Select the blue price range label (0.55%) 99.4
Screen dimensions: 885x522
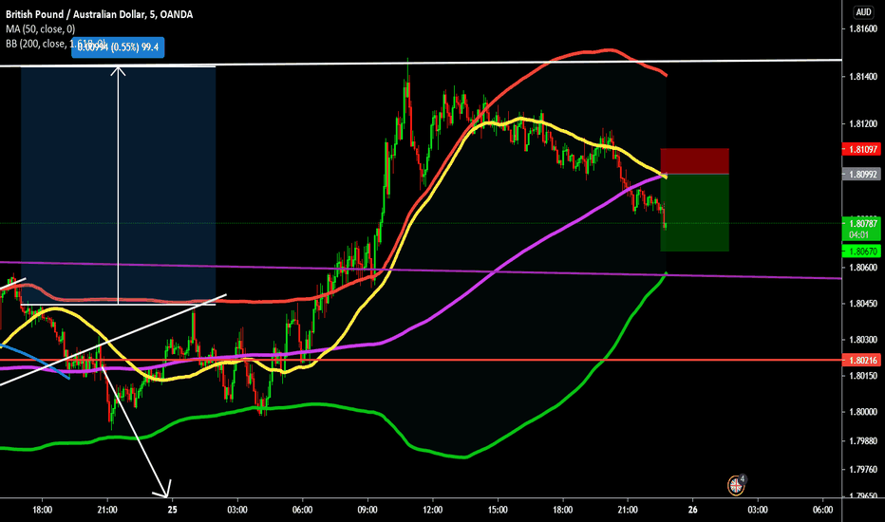(118, 47)
